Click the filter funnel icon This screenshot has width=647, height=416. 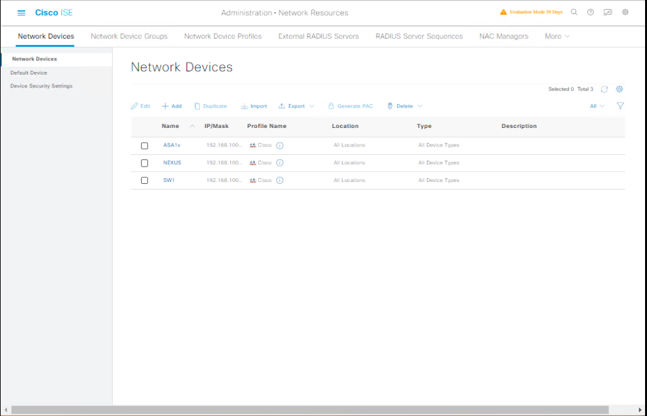[620, 106]
